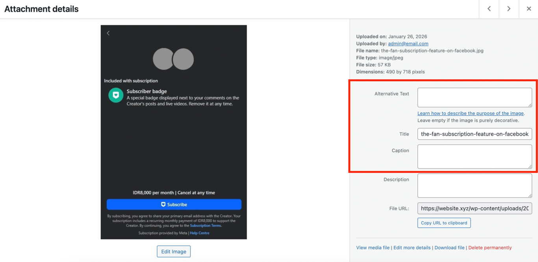Image resolution: width=538 pixels, height=262 pixels.
Task: Navigate to the previous attachment
Action: tap(489, 9)
